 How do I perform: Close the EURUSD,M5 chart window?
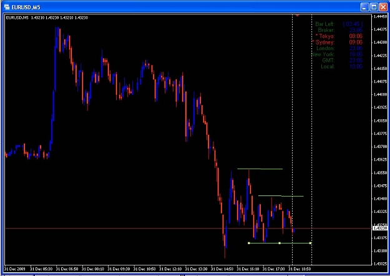(383, 7)
